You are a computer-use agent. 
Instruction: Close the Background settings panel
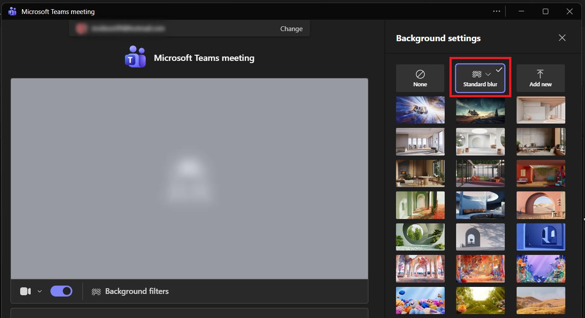coord(562,38)
